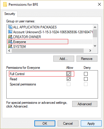The width and height of the screenshot is (104, 129).
Task: Click the Everyone group icon
Action: click(x=10, y=42)
